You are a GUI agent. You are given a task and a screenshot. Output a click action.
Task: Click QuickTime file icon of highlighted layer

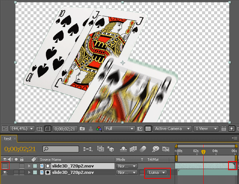pyautogui.click(x=42, y=166)
